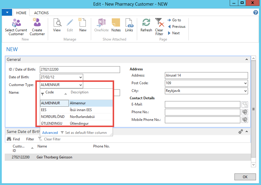Screen dimensions: 261x185
Task: Click the Clear Filter ribbon icon
Action: click(159, 23)
